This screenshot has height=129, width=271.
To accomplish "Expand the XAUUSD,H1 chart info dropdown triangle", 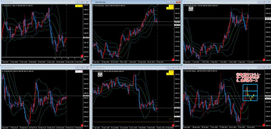I will pyautogui.click(x=2, y=5).
